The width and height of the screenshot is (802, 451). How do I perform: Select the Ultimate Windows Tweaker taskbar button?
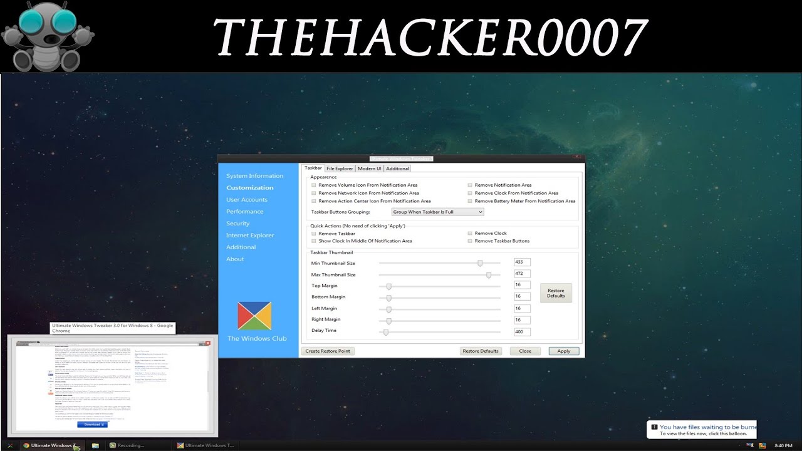click(206, 445)
